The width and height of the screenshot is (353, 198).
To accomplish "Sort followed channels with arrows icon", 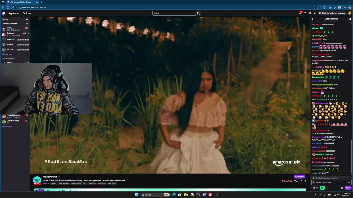I will click(x=27, y=23).
